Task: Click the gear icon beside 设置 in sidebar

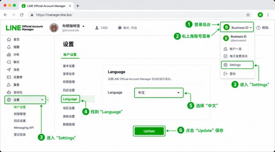Action: [9, 100]
